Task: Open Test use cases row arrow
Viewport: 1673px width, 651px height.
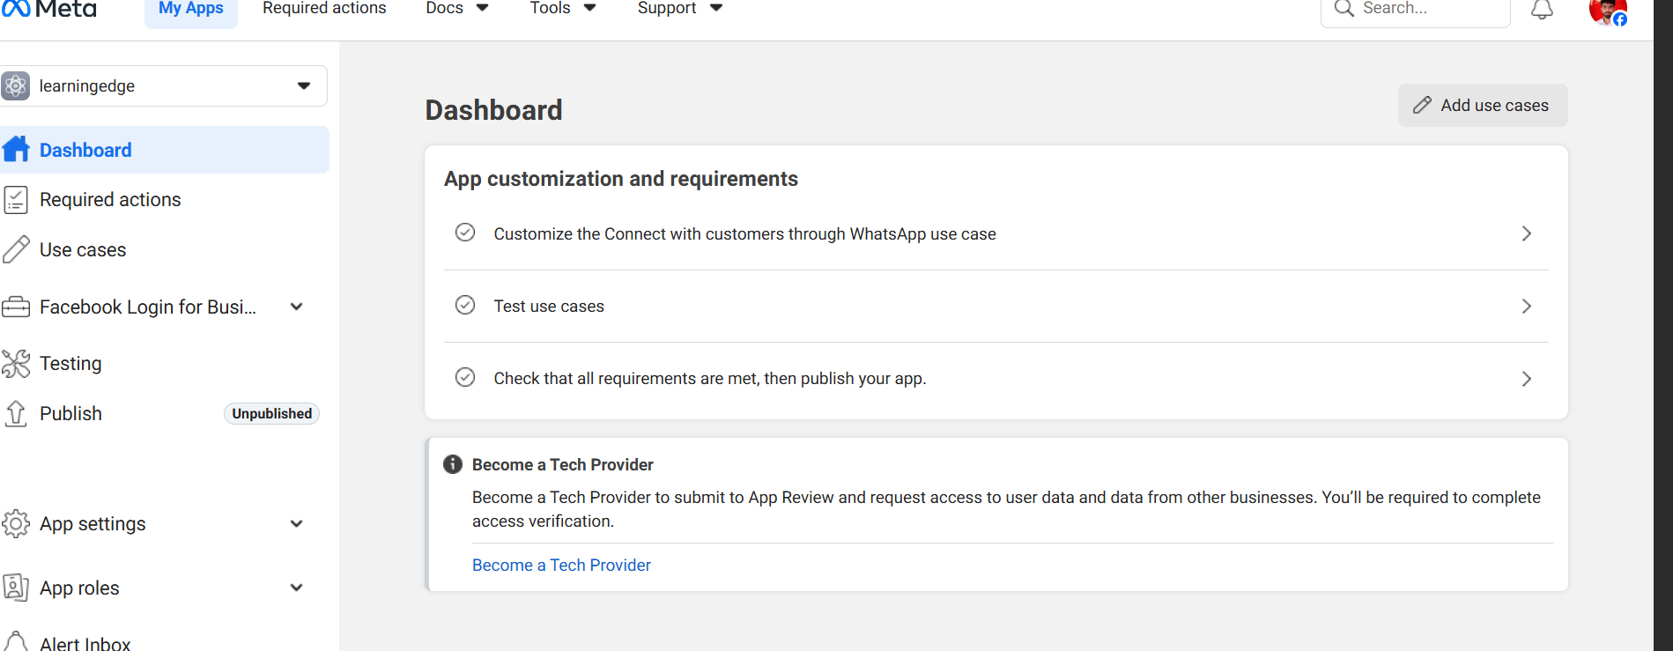Action: pos(1527,306)
